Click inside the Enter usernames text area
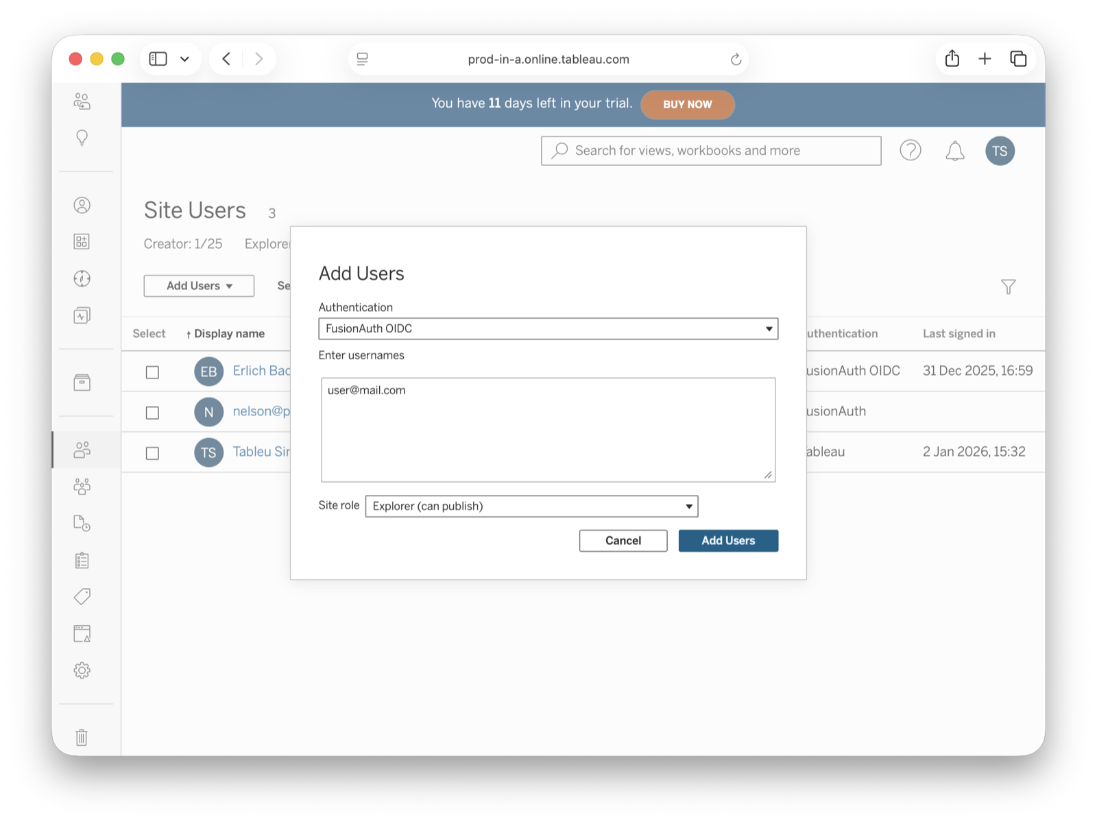This screenshot has height=824, width=1097. 547,428
